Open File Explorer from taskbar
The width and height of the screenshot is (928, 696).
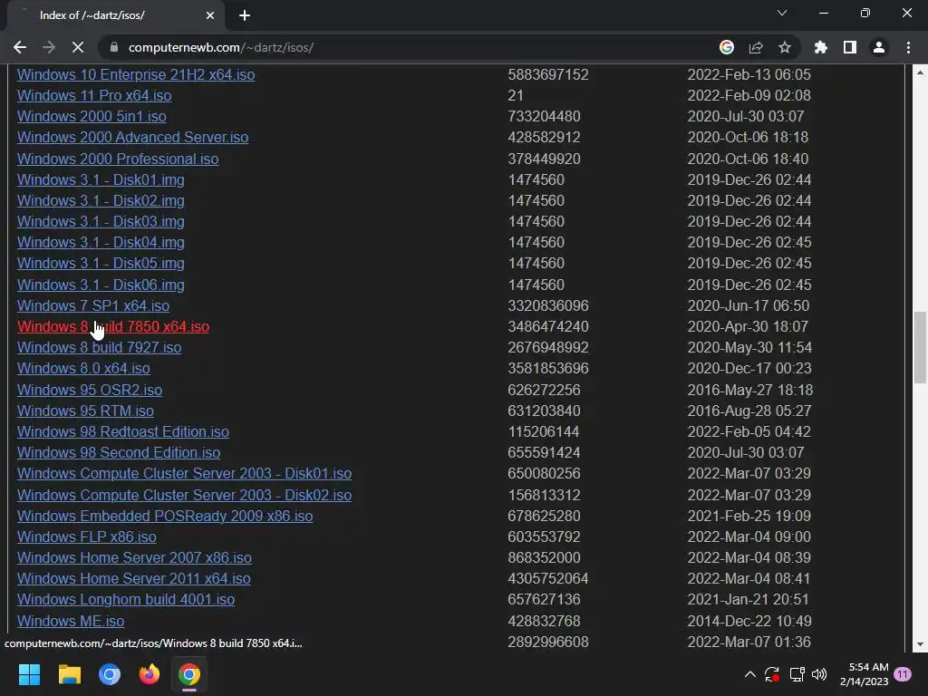tap(69, 674)
